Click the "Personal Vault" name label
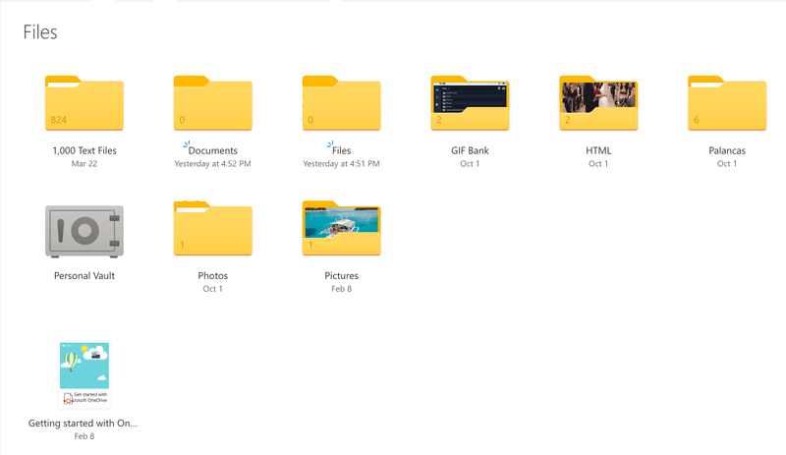Image resolution: width=786 pixels, height=455 pixels. [84, 276]
